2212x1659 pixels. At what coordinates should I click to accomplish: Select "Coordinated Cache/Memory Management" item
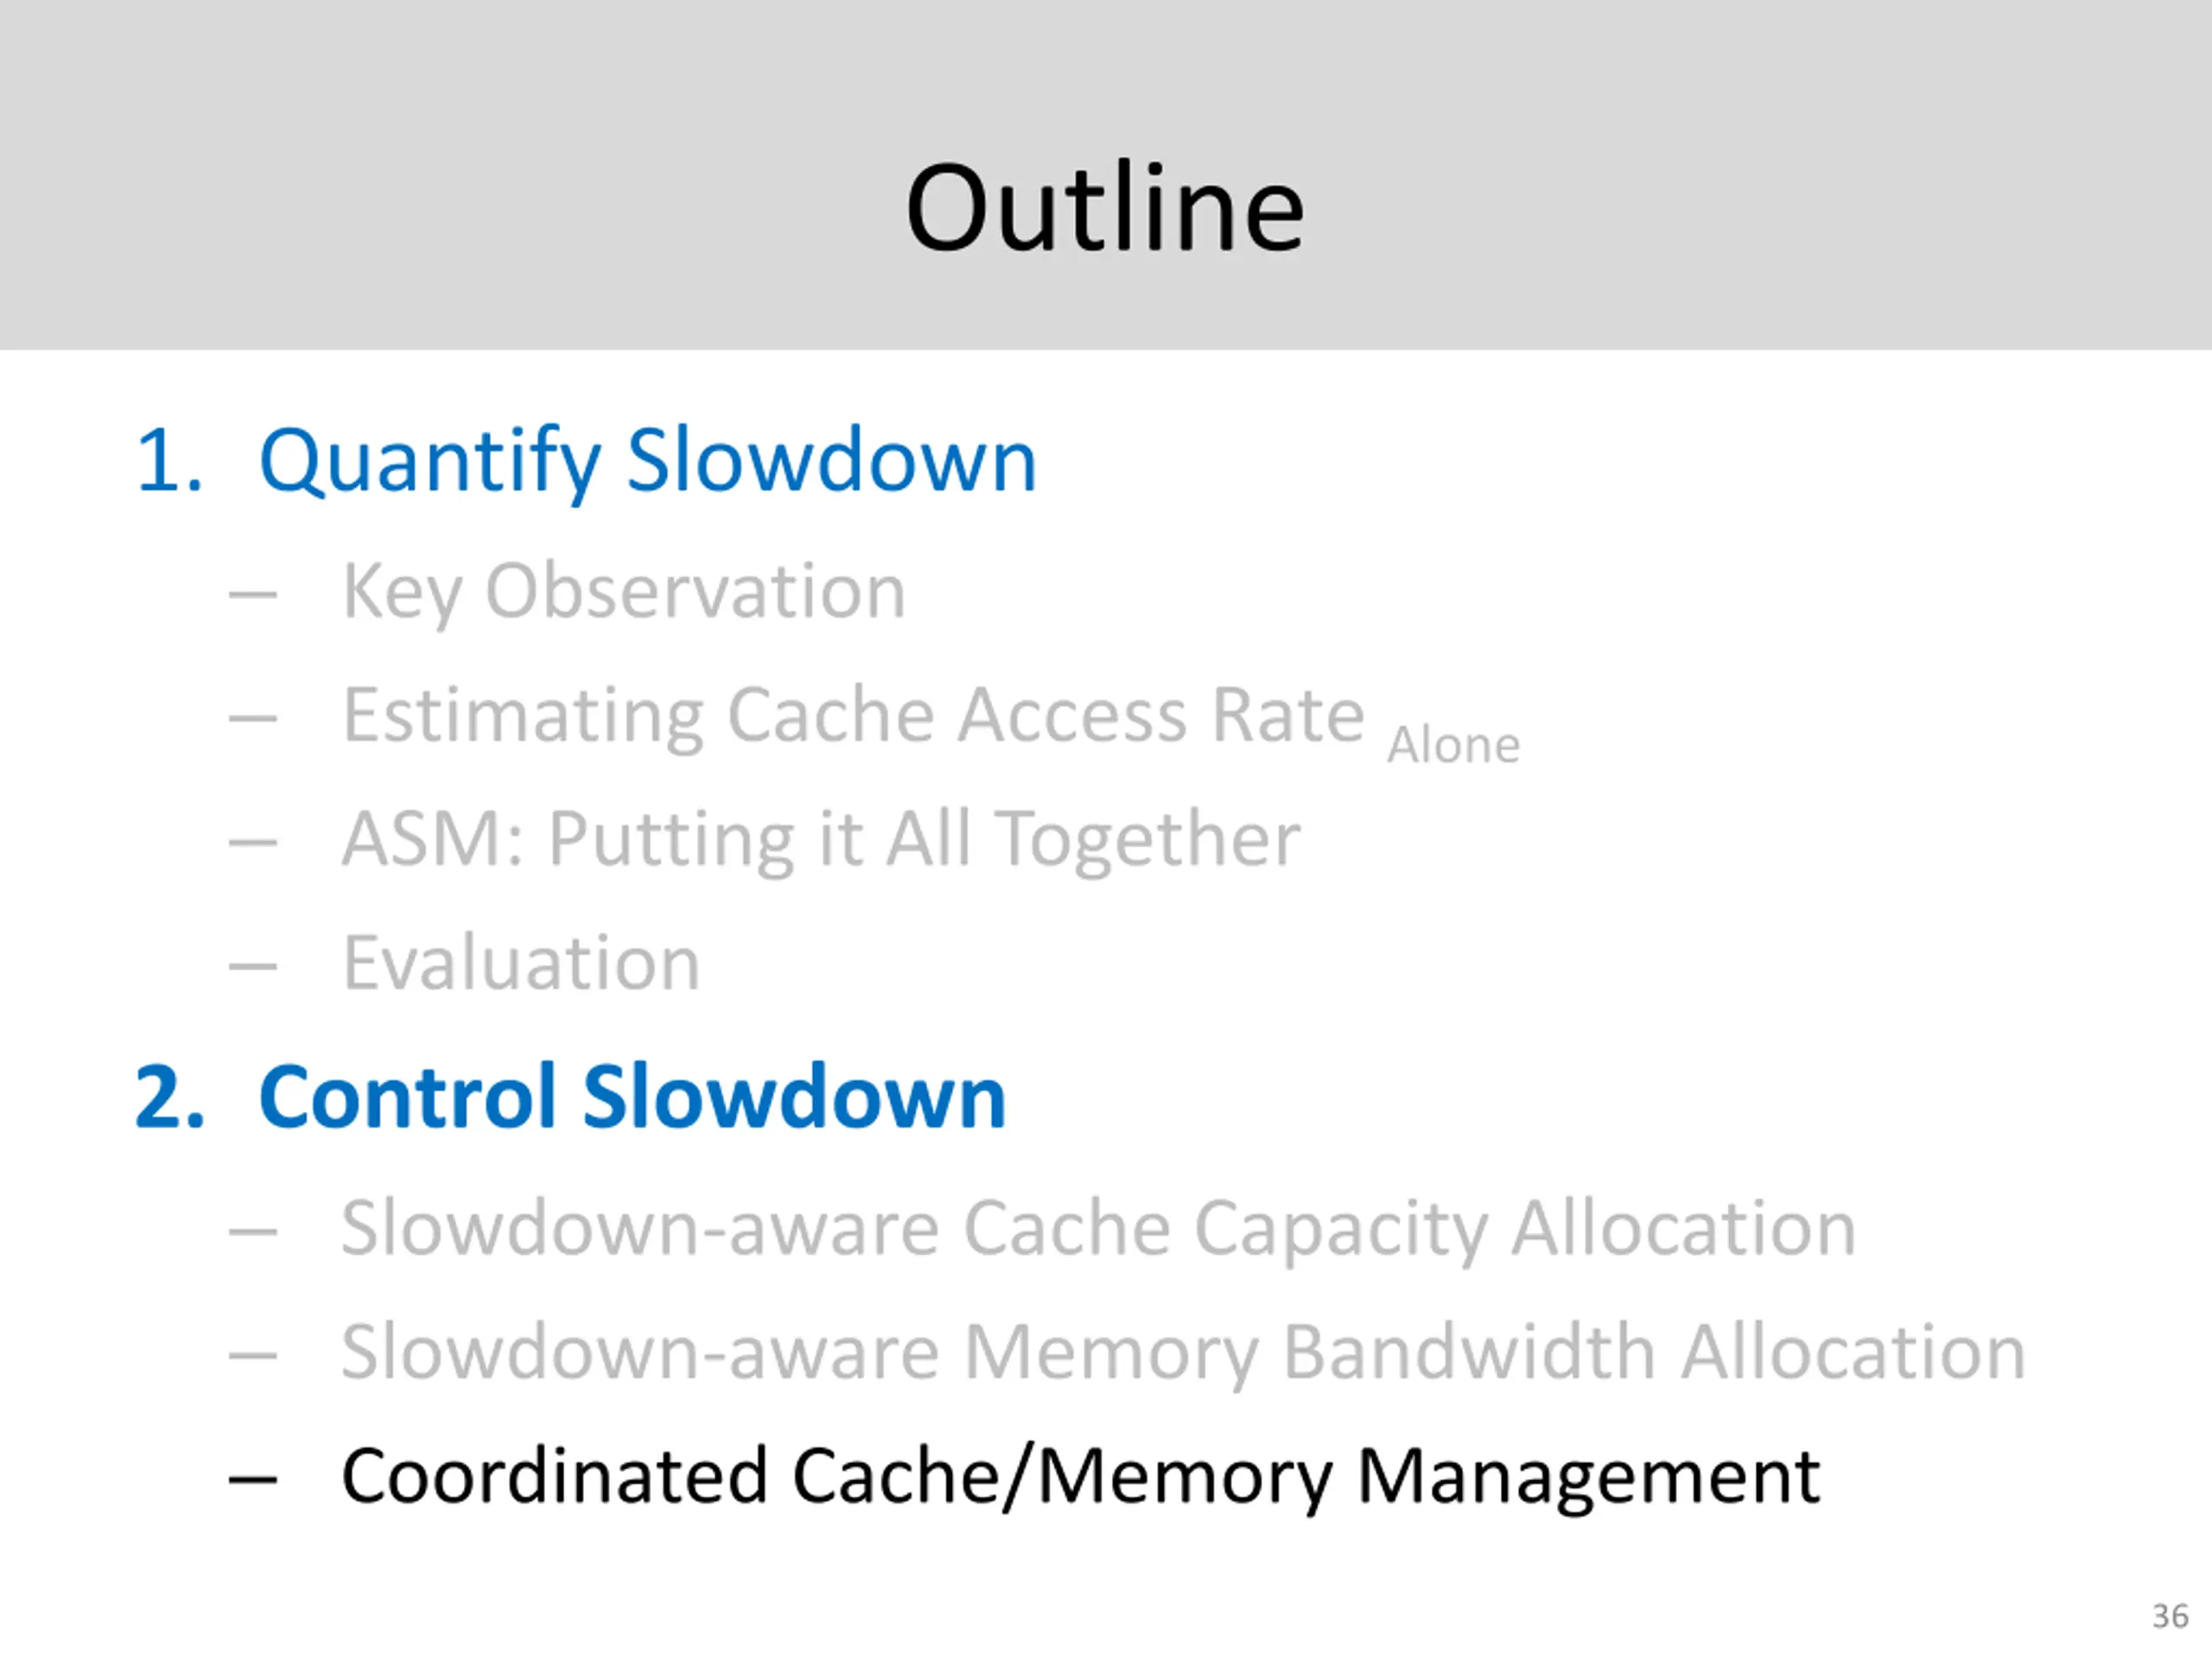coord(1080,1477)
